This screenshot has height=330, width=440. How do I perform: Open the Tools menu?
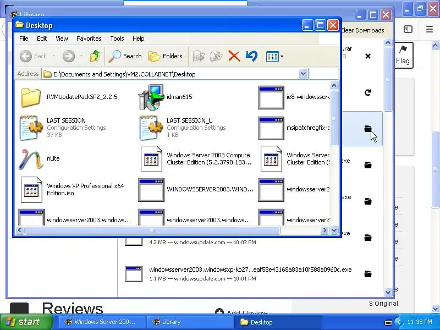(x=117, y=38)
